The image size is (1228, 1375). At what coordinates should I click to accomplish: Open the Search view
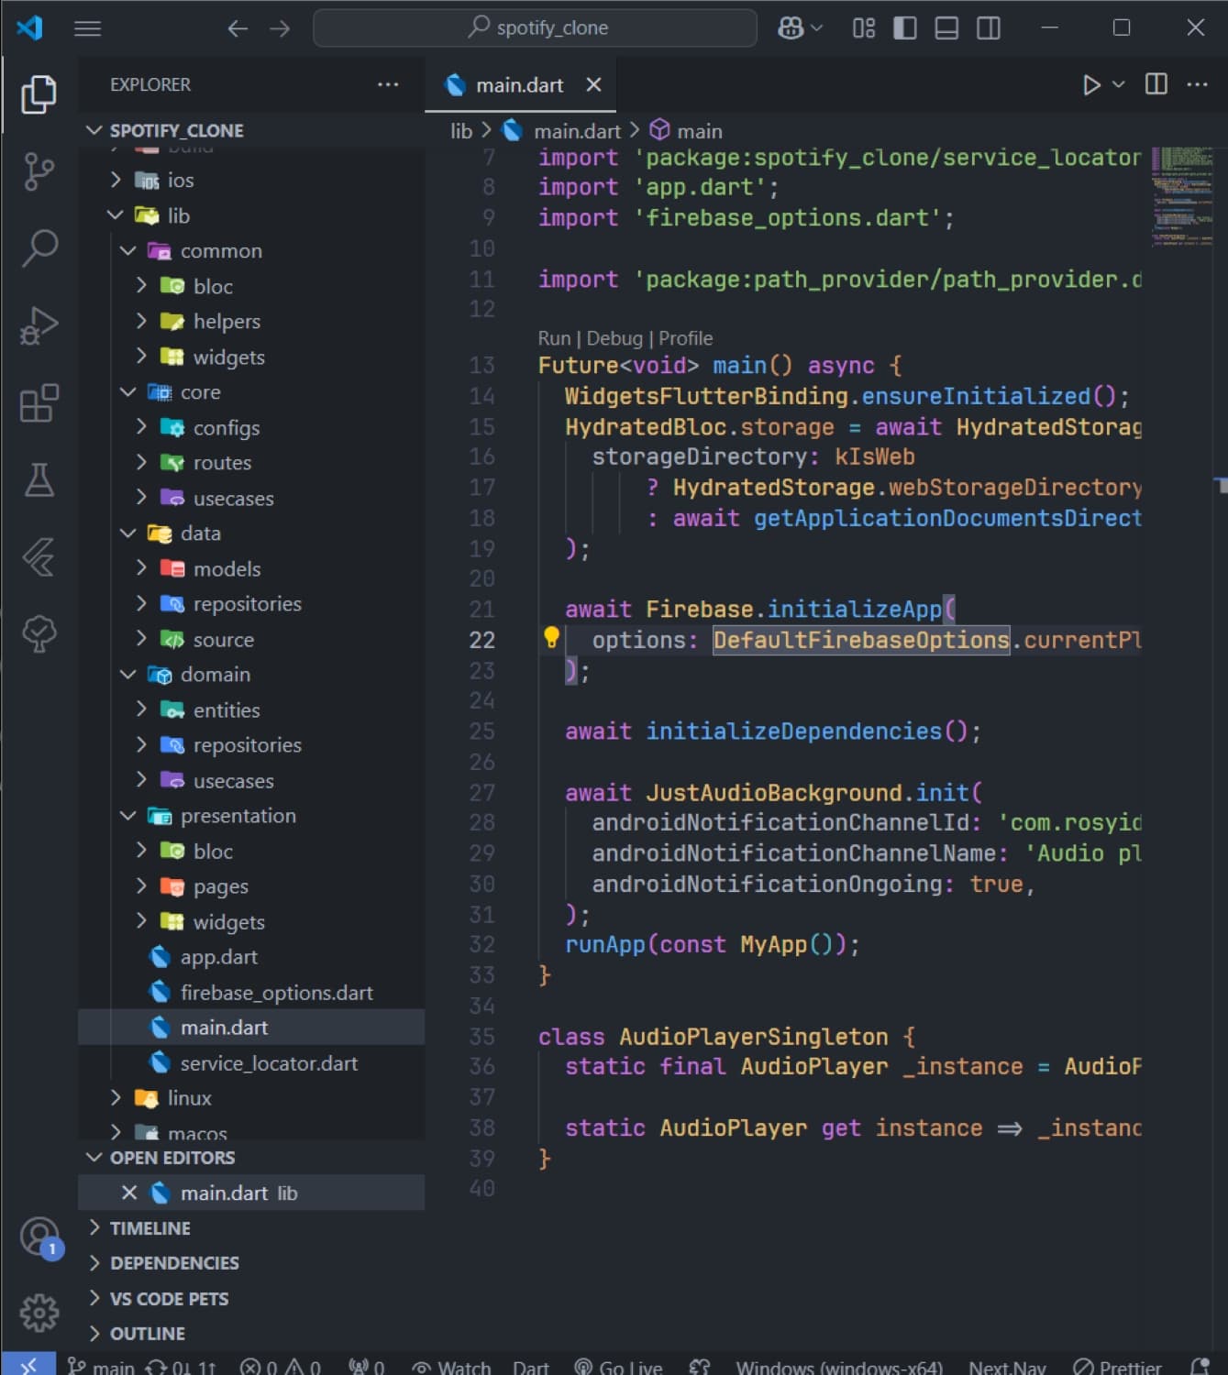(x=39, y=248)
